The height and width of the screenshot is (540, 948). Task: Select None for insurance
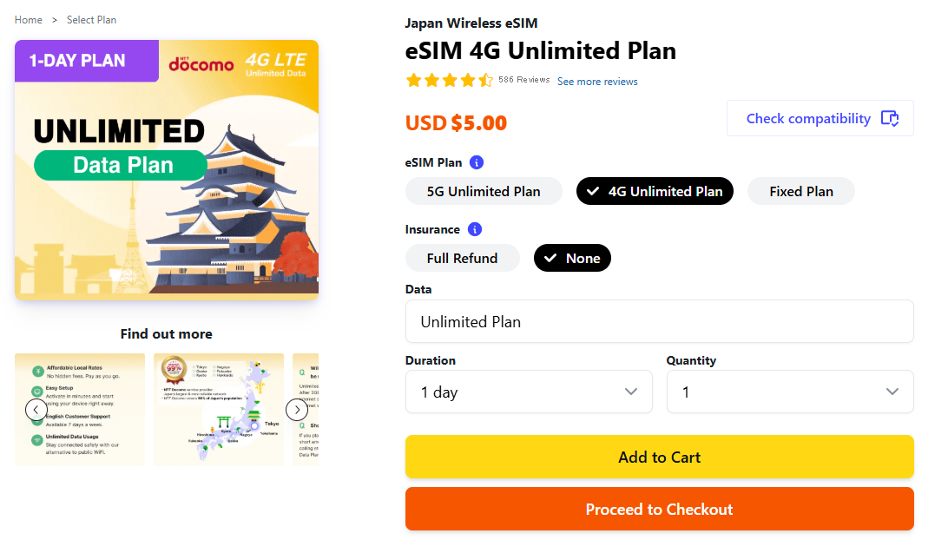(572, 258)
